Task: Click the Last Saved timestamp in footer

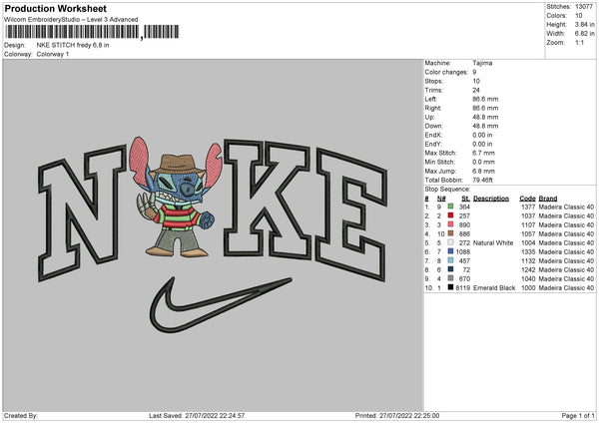Action: [197, 416]
